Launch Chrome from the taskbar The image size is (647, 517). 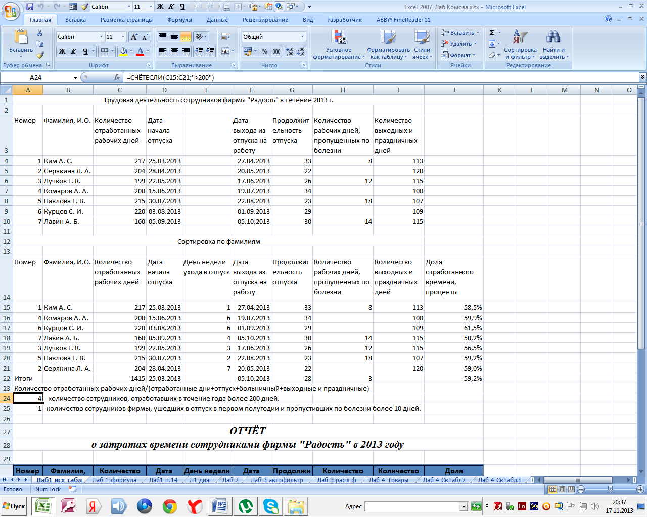[169, 506]
